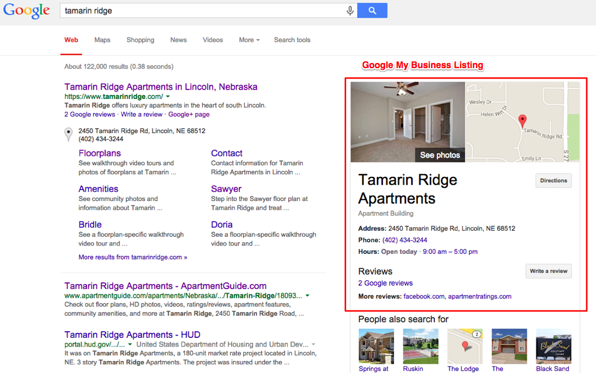Open the map thumbnail of Tamarin Ridge Rd
596x373 pixels.
[523, 122]
